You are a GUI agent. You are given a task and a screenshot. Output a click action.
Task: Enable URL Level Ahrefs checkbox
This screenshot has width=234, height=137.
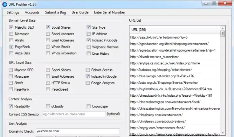pyautogui.click(x=11, y=83)
